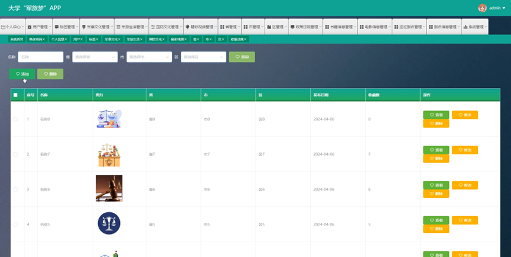Check the checkbox for row 名称5
This screenshot has height=257, width=511.
pyautogui.click(x=15, y=225)
